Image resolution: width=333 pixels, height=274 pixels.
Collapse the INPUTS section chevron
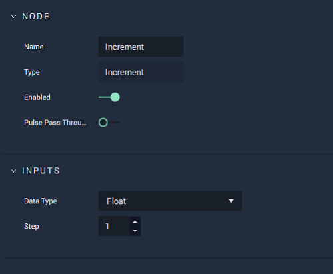[x=13, y=171]
